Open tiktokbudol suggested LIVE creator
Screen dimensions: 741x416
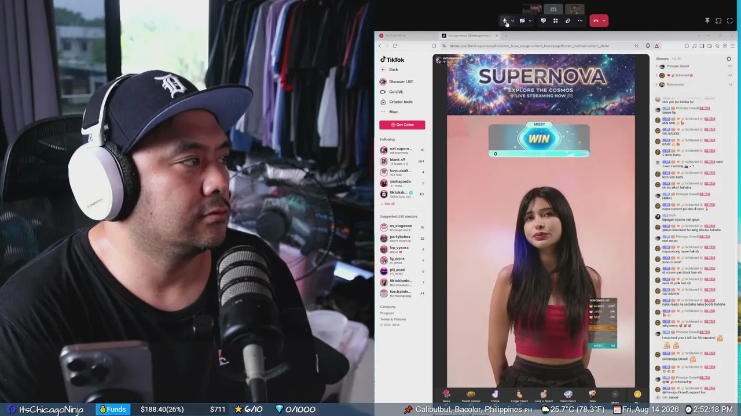tap(402, 282)
